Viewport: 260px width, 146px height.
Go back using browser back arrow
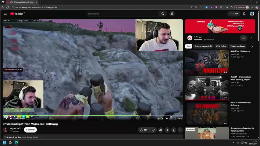[2, 7]
